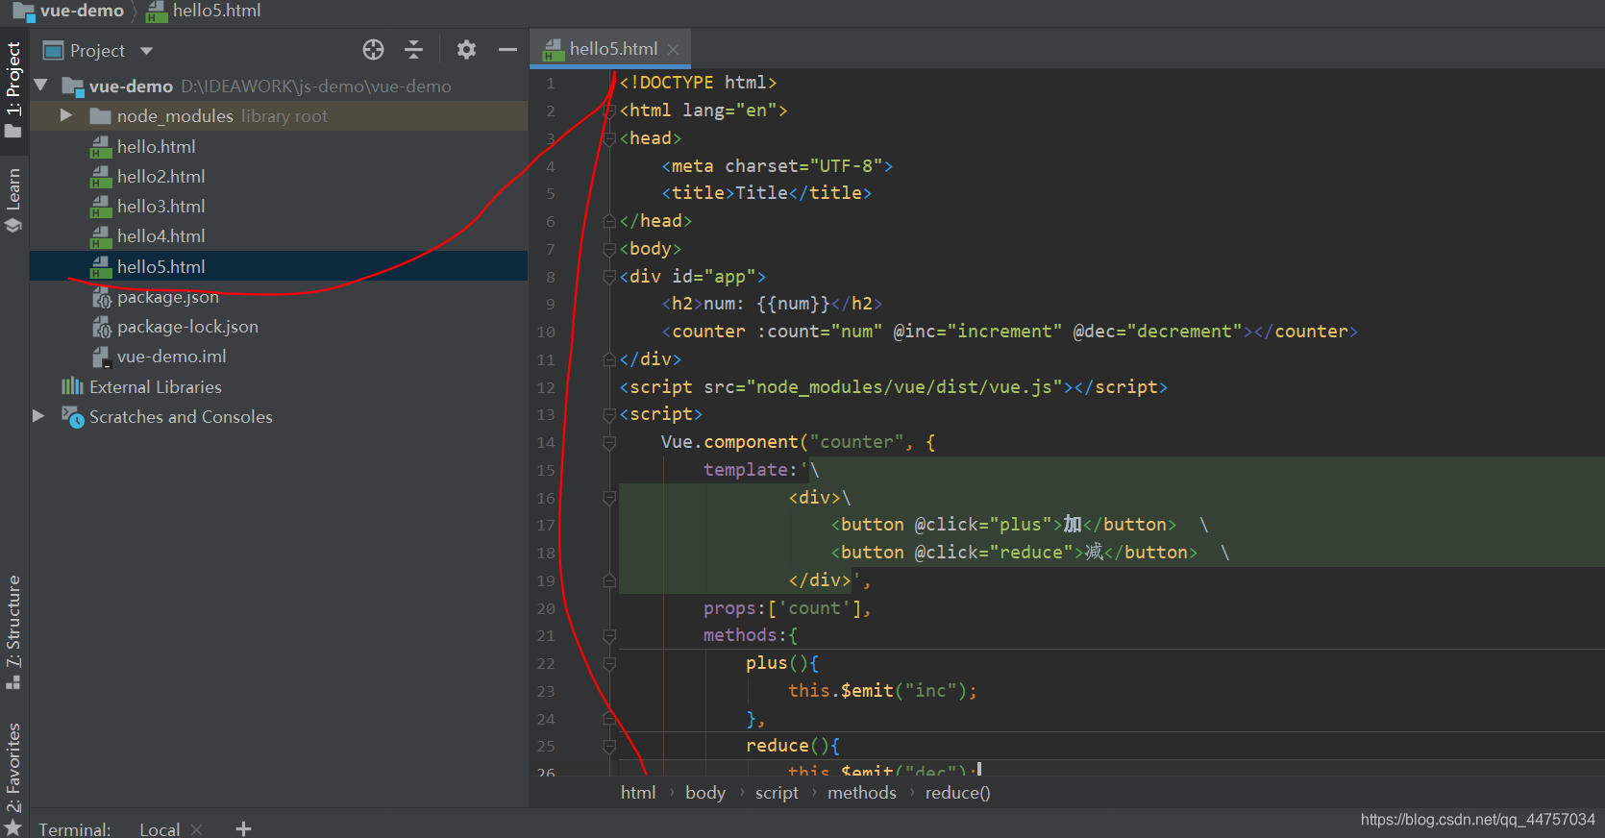Fold the script block at line 13
Screen dimensions: 1605x838
click(x=609, y=414)
